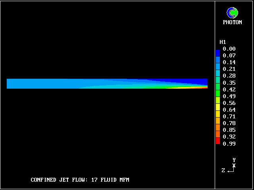The image size is (254, 190).
Task: Click the Z axis arrow in the triad
Action: point(229,170)
